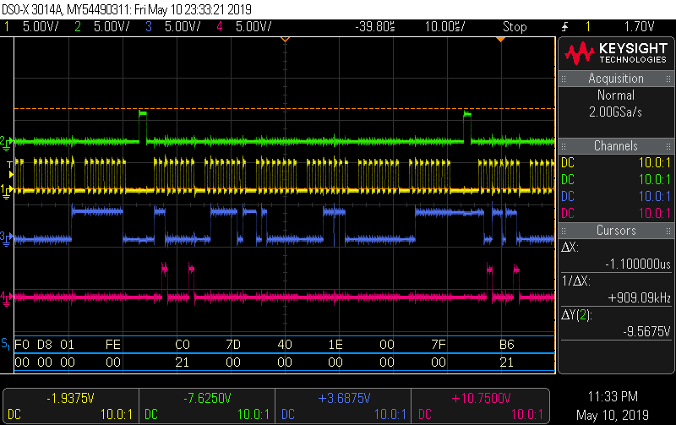Click decoded byte C0 in serial bus

tap(183, 345)
